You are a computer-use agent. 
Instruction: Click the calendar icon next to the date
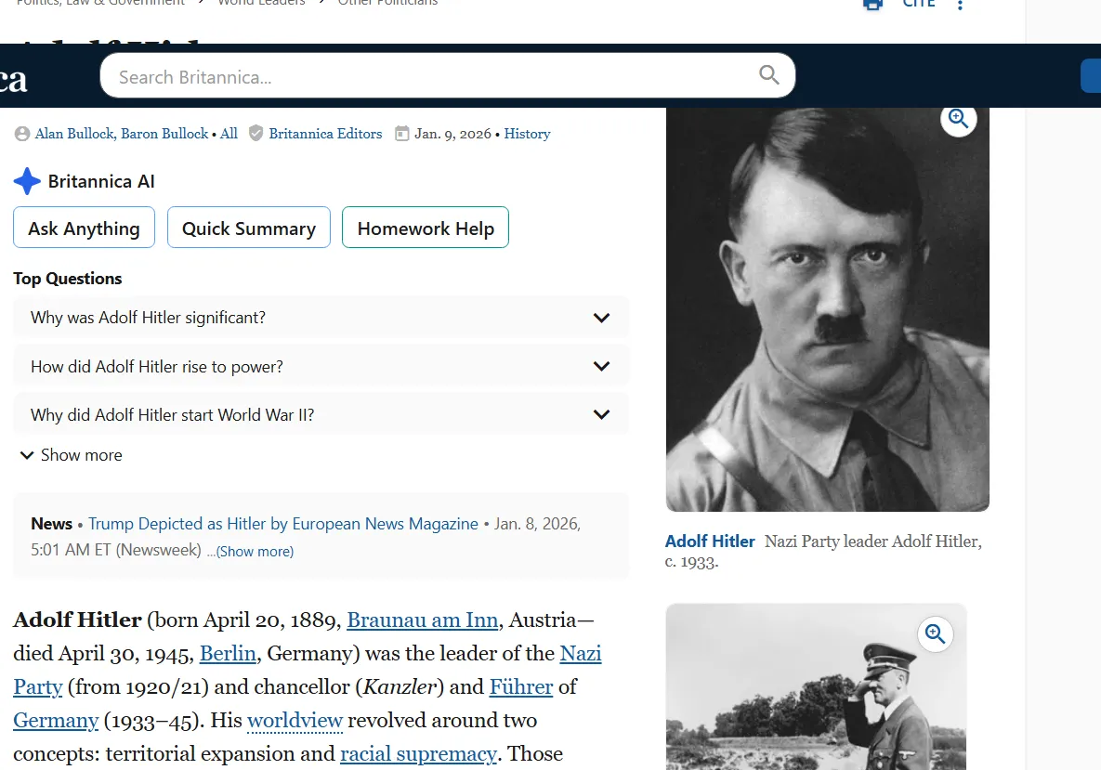(402, 134)
